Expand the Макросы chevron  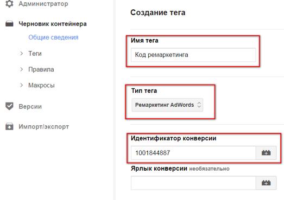pyautogui.click(x=21, y=85)
